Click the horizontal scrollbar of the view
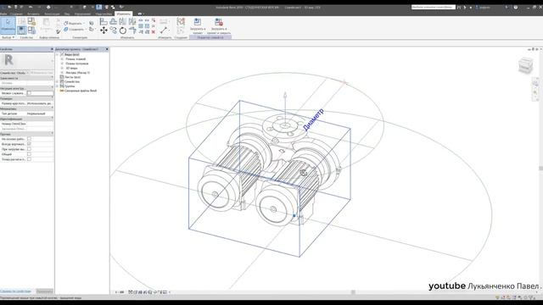Viewport: 543px width, 305px height. click(353, 292)
